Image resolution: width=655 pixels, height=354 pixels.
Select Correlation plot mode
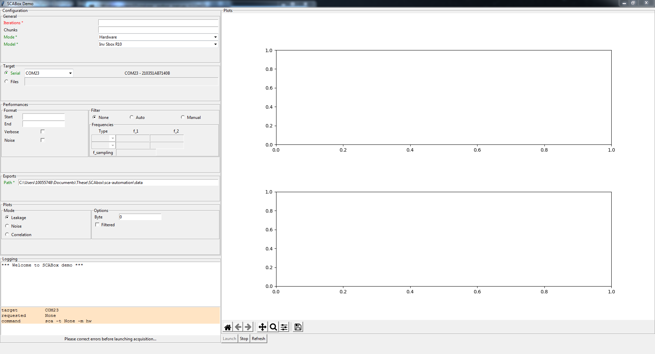click(7, 234)
